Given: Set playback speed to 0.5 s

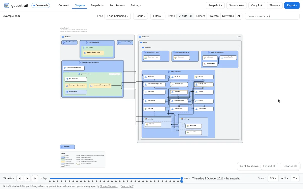Looking at the screenshot, I should [273, 178].
